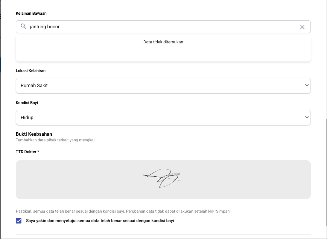Click the 'Bukti Keabsahan' section heading
Screen dimensions: 327x239
pyautogui.click(x=34, y=134)
